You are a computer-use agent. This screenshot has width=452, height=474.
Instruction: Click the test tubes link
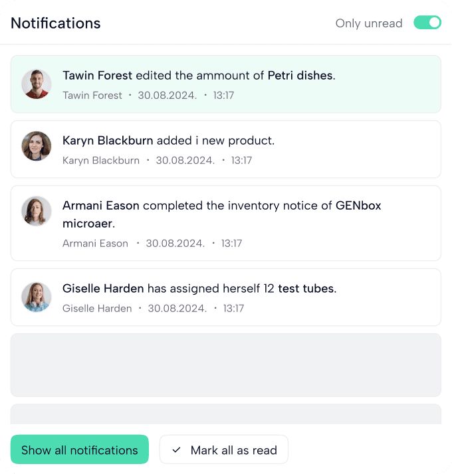(x=306, y=289)
